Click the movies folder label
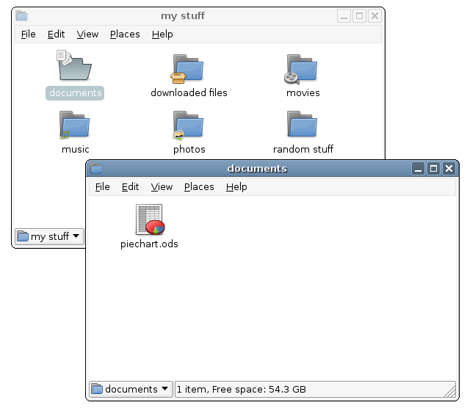Screen dimensions: 467x408 pyautogui.click(x=303, y=93)
